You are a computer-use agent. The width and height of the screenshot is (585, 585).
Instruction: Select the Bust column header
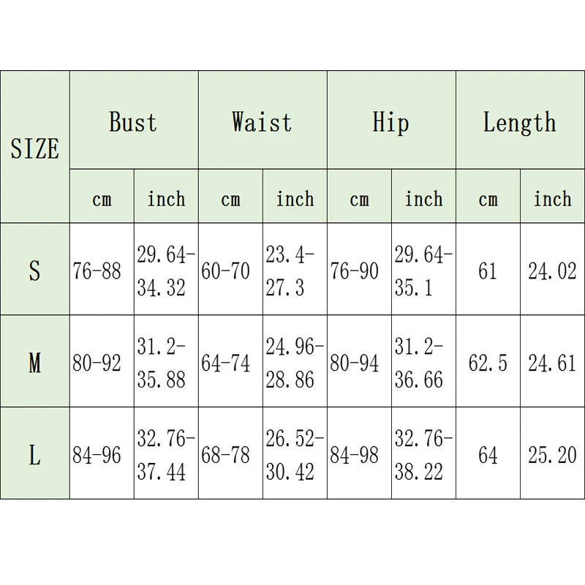(134, 120)
